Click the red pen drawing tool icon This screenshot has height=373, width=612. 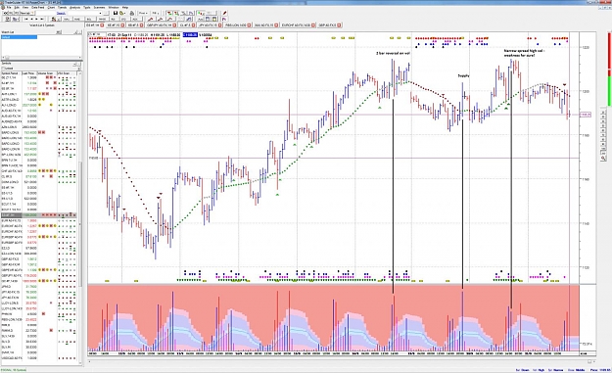[x=224, y=14]
